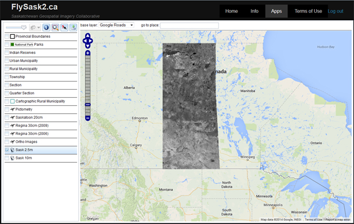Uncheck the Sask 2.5m layer
The height and width of the screenshot is (224, 354).
point(7,150)
